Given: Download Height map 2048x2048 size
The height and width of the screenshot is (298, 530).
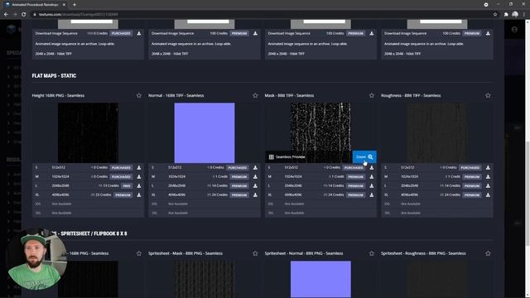Looking at the screenshot, I should click(139, 185).
